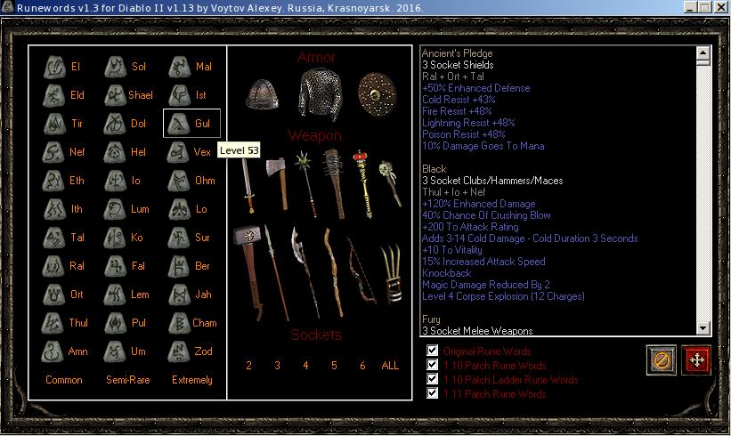Select the Ohm rune
The image size is (731, 436).
[179, 181]
